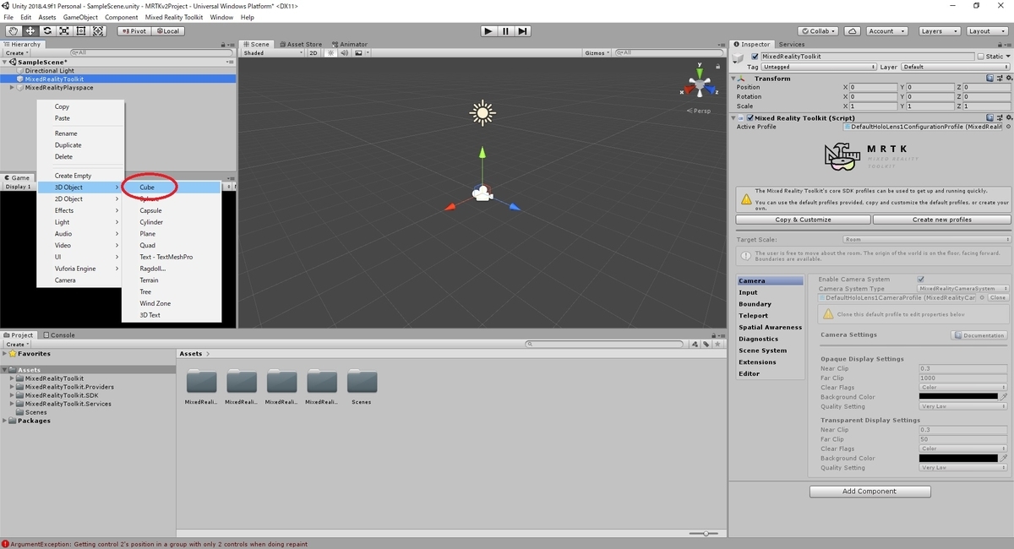Viewport: 1014px width, 549px height.
Task: Open the Camera Settings Documentation button
Action: click(x=979, y=335)
